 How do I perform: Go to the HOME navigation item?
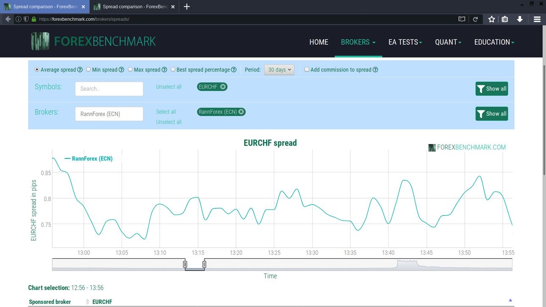(319, 42)
